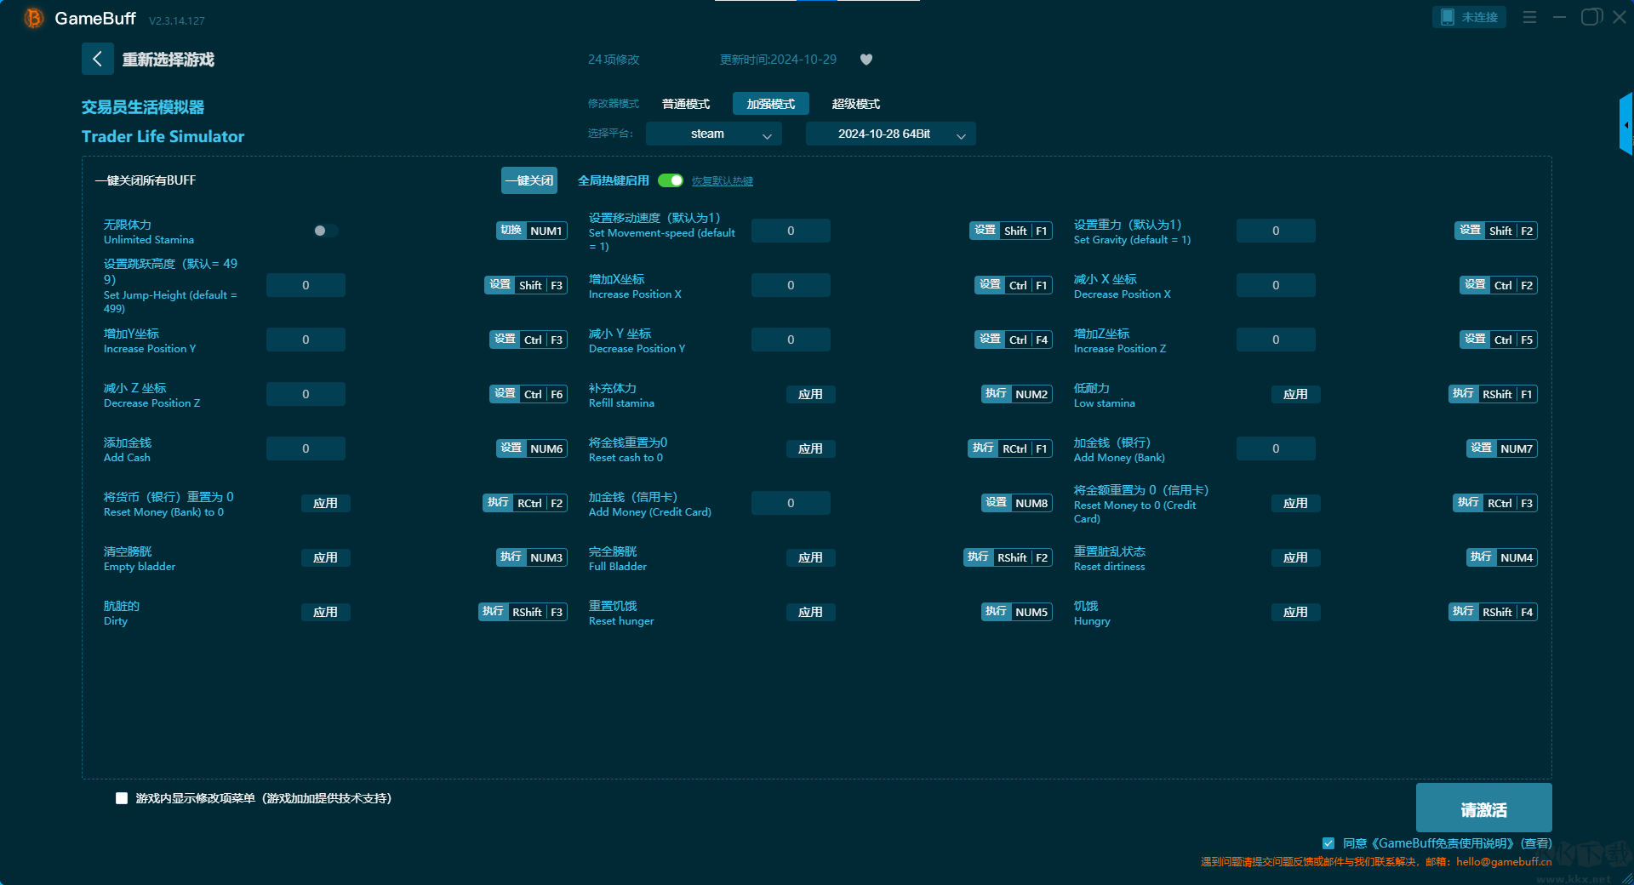Click the back arrow icon
Image resolution: width=1634 pixels, height=885 pixels.
pos(97,59)
